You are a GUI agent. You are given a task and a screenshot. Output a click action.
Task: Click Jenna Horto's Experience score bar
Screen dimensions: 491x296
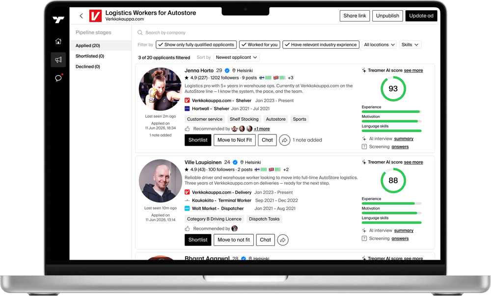point(391,111)
